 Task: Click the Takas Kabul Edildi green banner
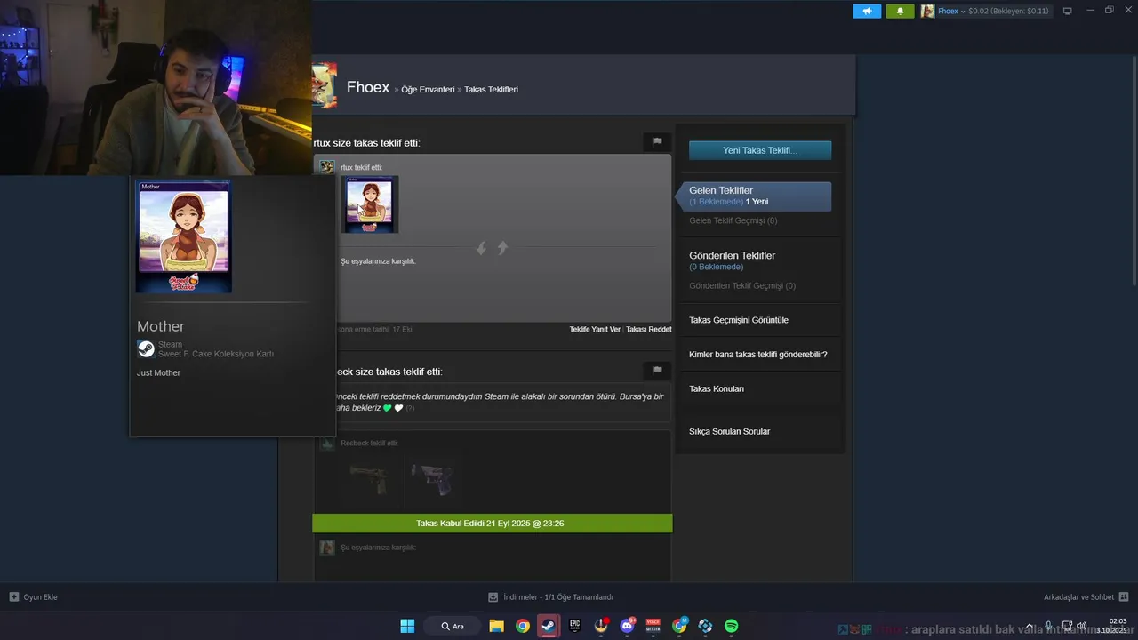point(493,524)
